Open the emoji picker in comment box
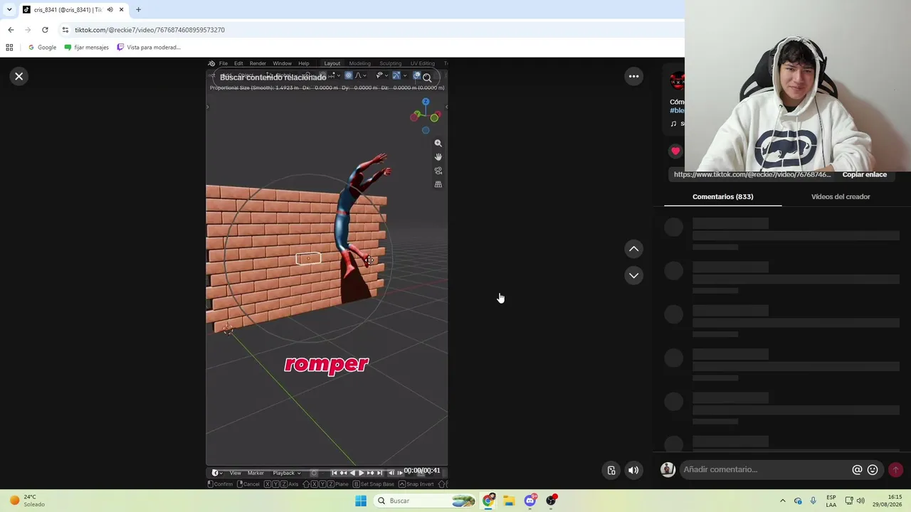 [x=873, y=469]
